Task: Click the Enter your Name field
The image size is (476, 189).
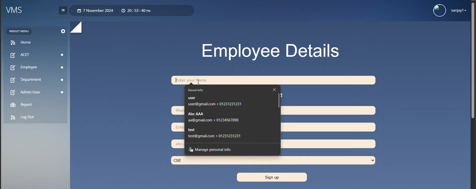Action: (273, 80)
